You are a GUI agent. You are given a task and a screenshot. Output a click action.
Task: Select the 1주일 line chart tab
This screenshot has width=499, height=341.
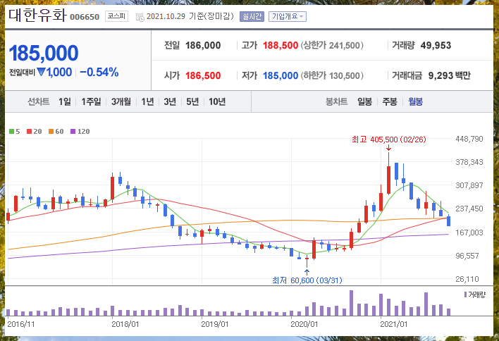tap(91, 101)
